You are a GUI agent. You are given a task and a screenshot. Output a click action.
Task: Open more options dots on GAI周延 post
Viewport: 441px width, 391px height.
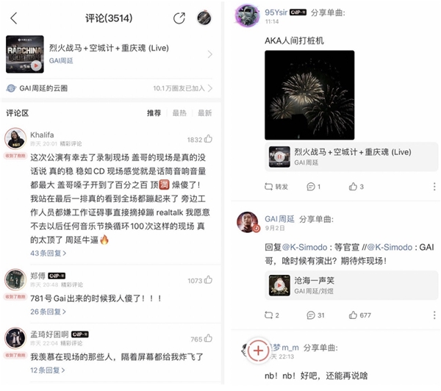click(x=434, y=315)
